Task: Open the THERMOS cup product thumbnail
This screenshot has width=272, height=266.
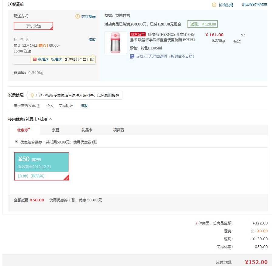Action: coord(116,42)
